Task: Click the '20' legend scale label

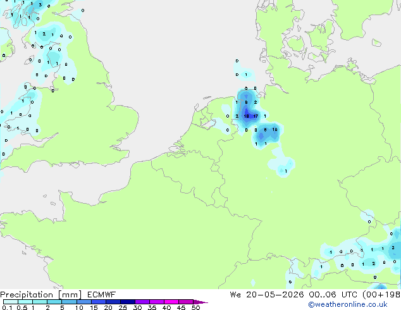Action: tap(108, 307)
